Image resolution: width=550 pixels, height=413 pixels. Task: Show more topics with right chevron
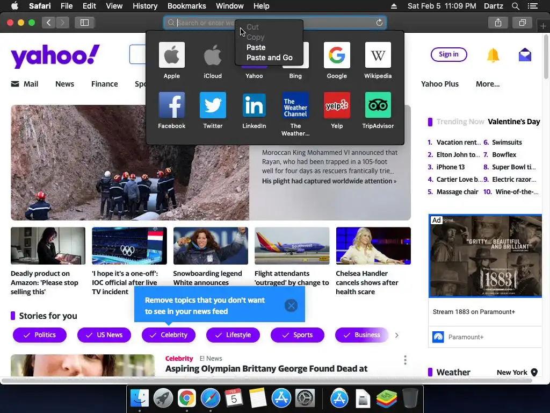pyautogui.click(x=397, y=336)
